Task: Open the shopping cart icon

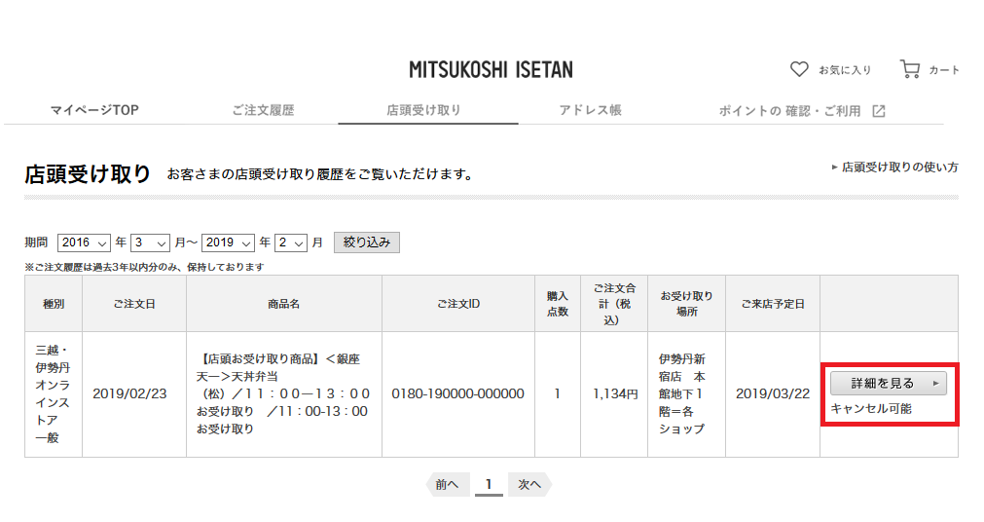Action: pyautogui.click(x=910, y=68)
